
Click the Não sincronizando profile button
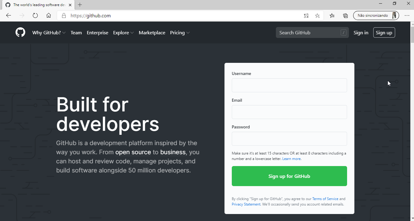click(376, 15)
